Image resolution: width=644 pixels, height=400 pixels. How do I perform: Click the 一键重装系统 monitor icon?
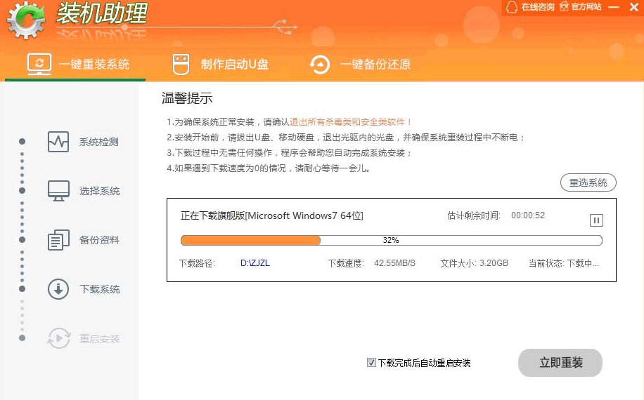[39, 65]
